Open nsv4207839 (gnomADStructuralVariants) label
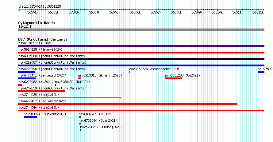This screenshot has height=142, width=273. point(52,88)
